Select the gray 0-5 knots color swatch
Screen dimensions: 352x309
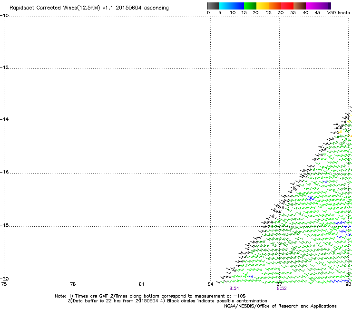pyautogui.click(x=213, y=6)
